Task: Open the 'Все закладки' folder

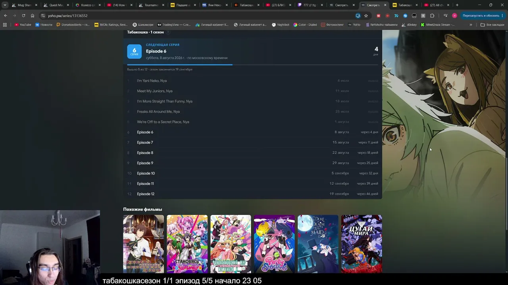Action: tap(492, 25)
